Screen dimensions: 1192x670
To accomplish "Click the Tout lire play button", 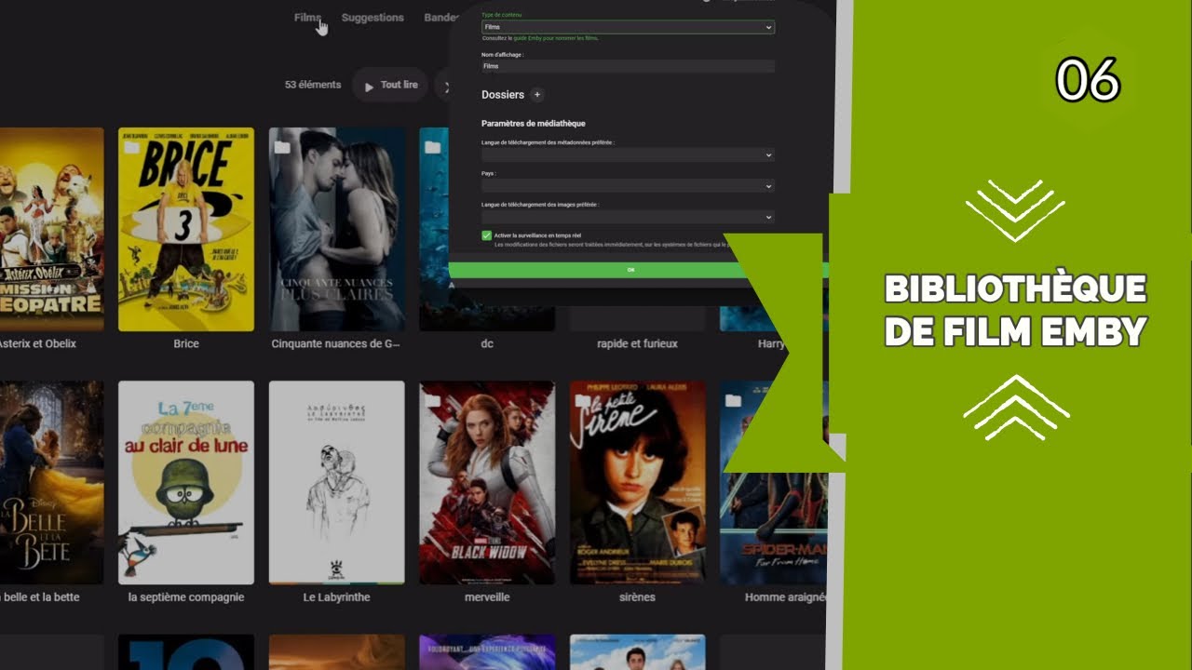I will point(390,86).
